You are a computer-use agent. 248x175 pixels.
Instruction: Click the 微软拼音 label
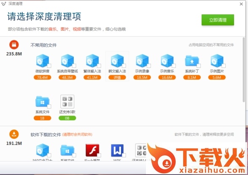[x=42, y=71]
